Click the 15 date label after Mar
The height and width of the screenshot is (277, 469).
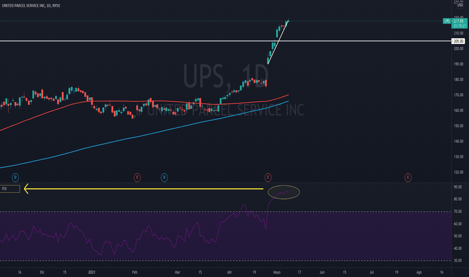(x=200, y=272)
